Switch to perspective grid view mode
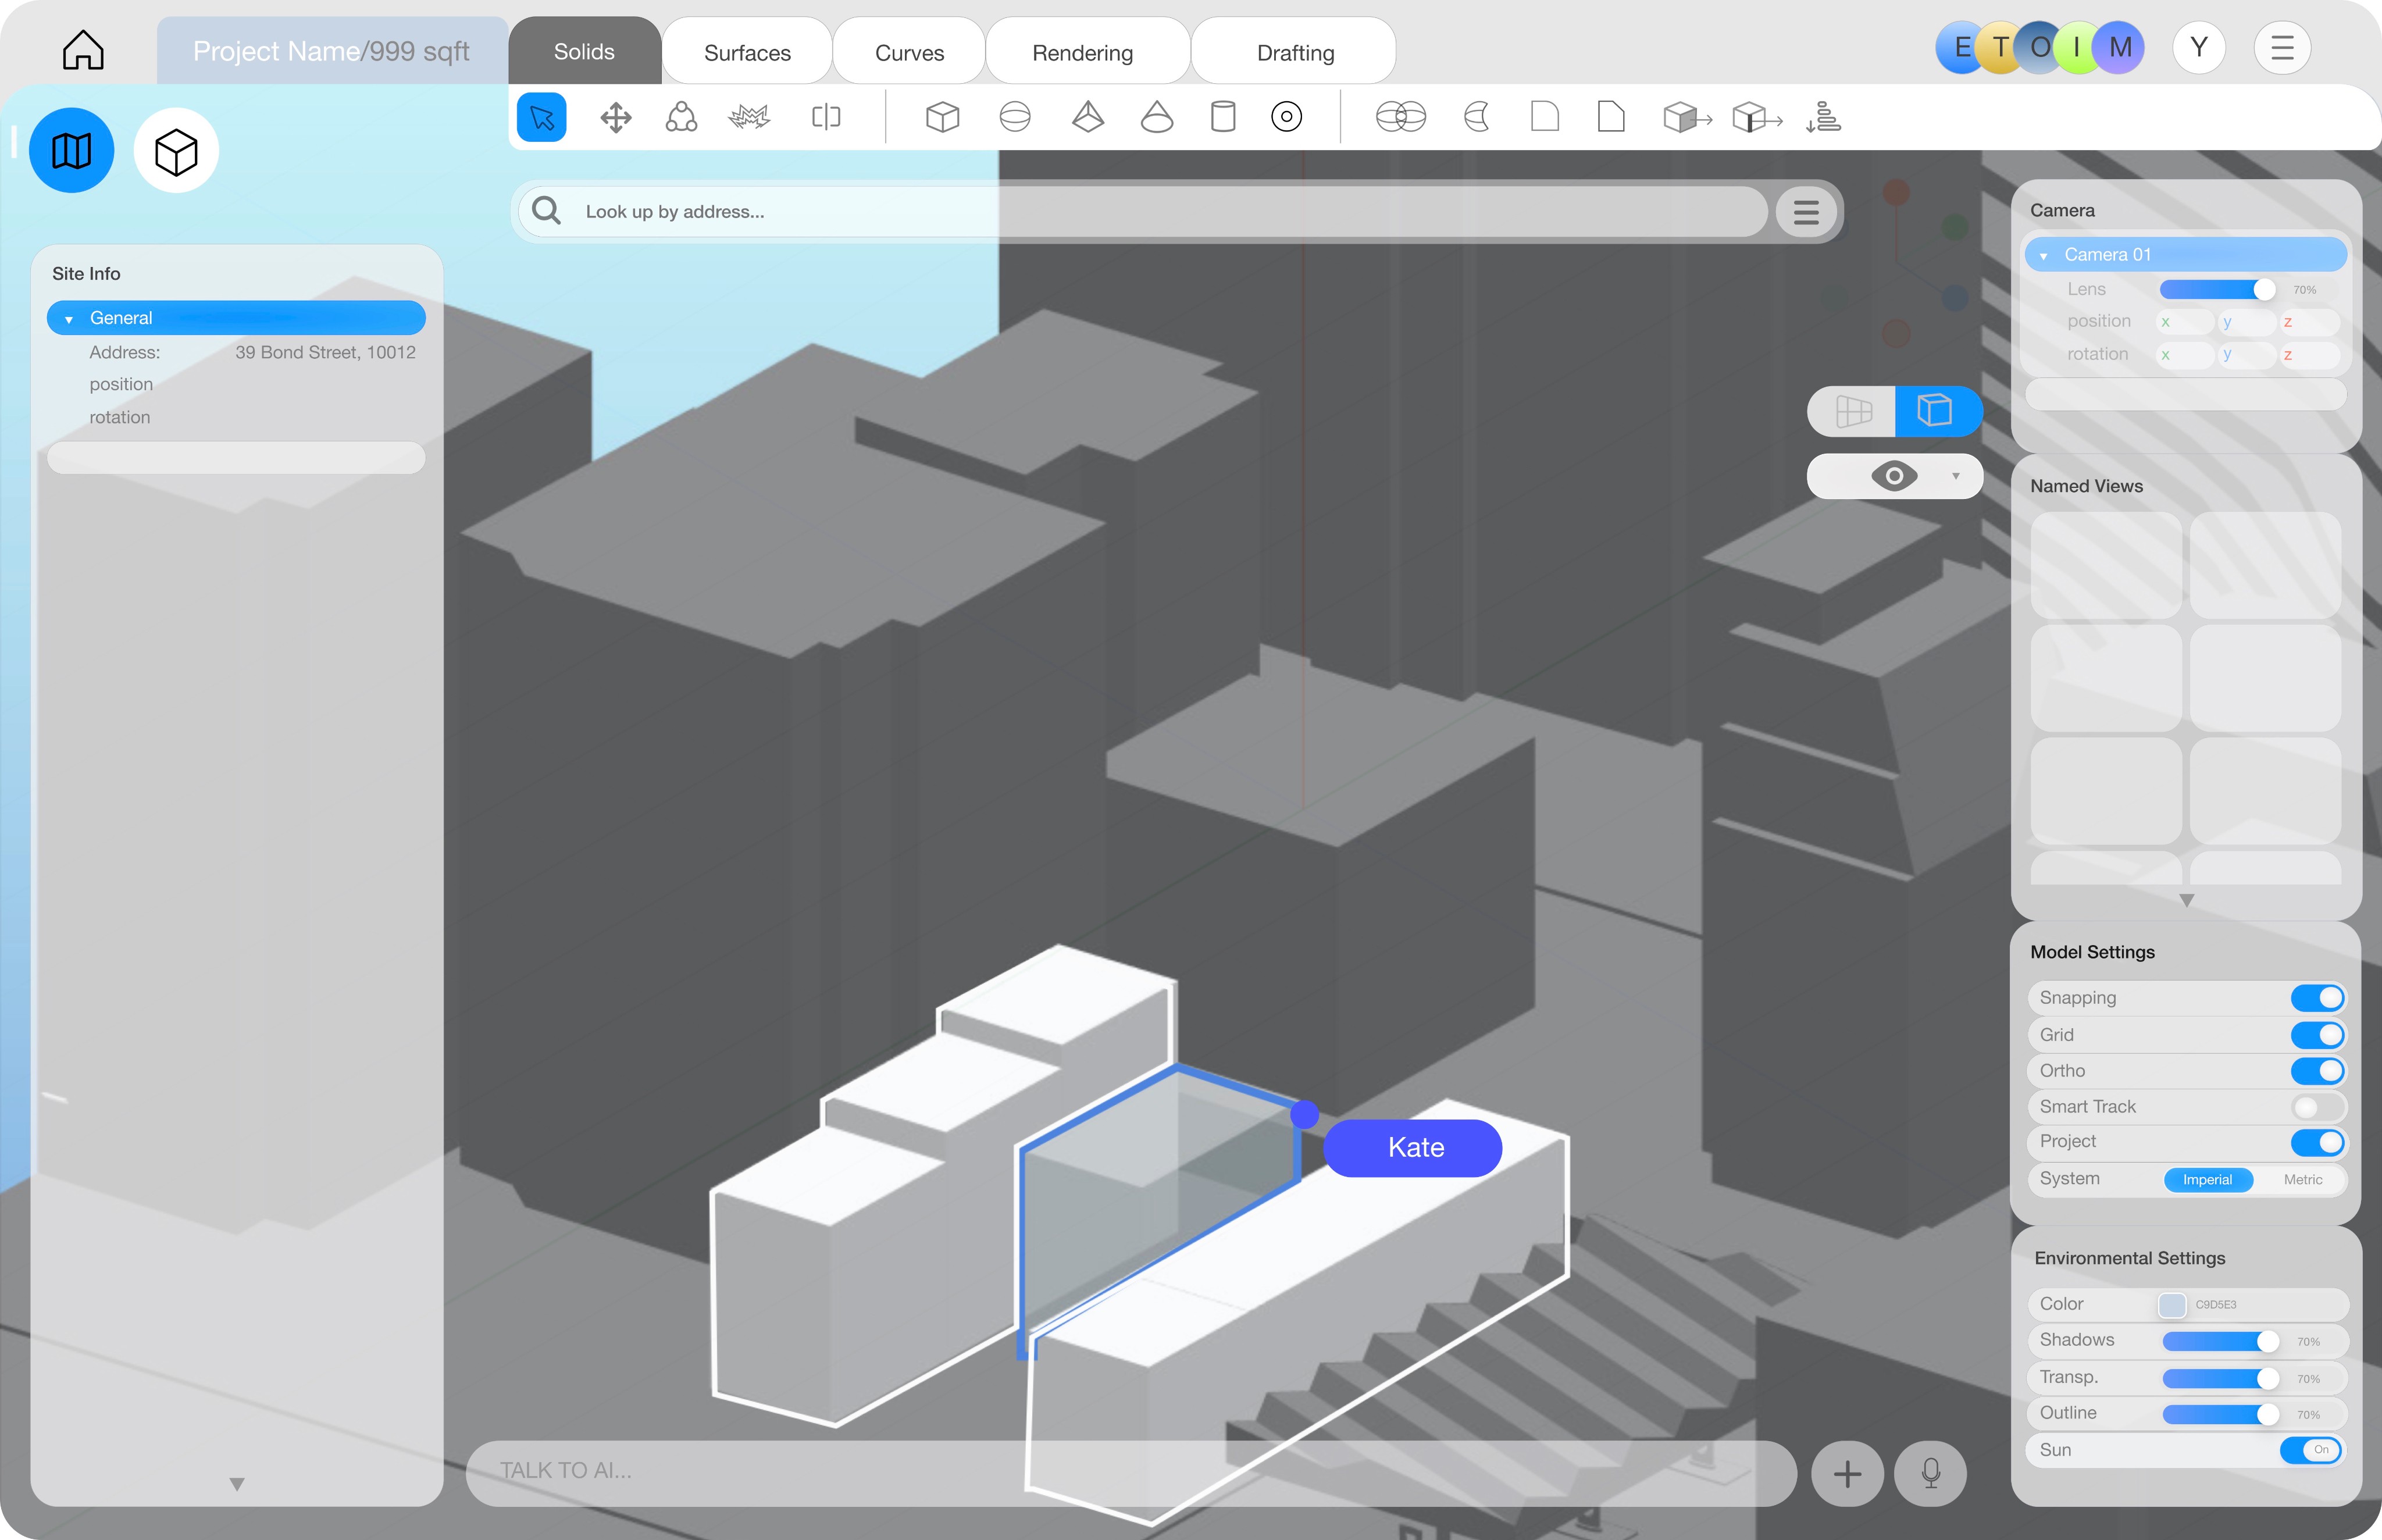Viewport: 2382px width, 1540px height. [1853, 411]
